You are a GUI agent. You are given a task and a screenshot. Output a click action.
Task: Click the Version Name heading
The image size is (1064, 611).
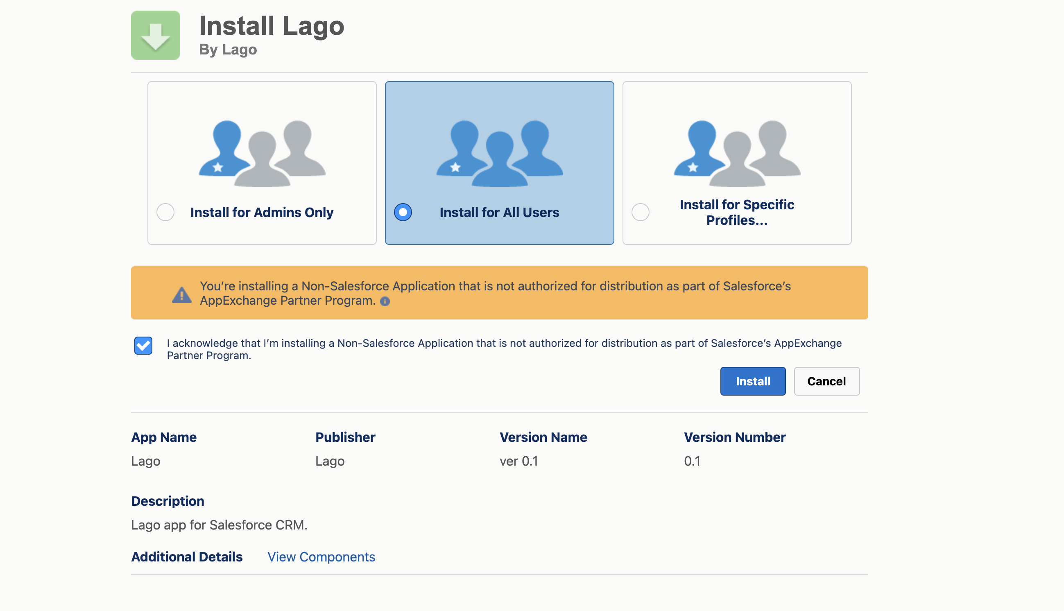tap(543, 437)
